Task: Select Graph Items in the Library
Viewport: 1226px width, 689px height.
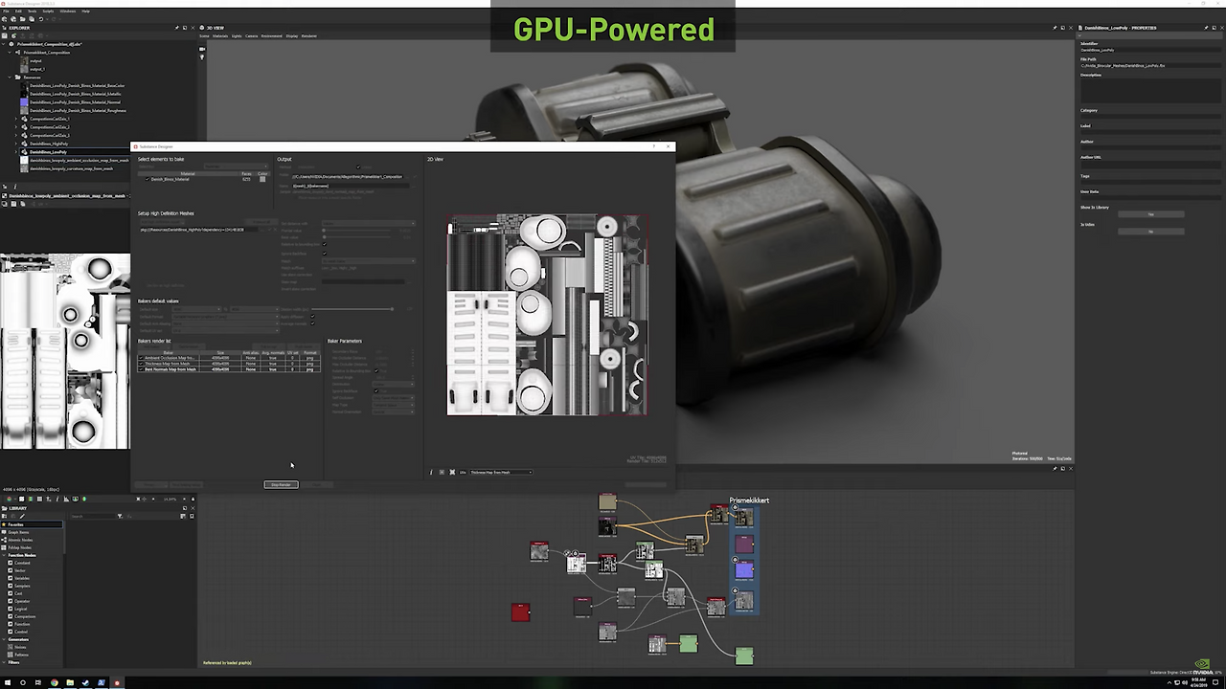Action: [x=18, y=532]
